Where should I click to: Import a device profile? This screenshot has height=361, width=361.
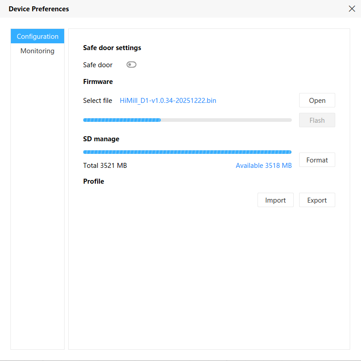275,200
